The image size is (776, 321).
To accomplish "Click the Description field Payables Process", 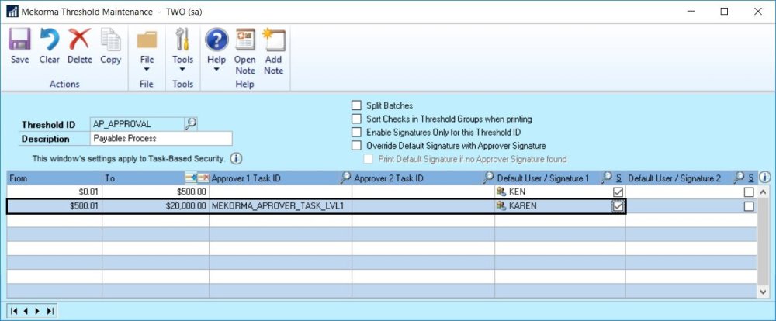I will tap(161, 139).
